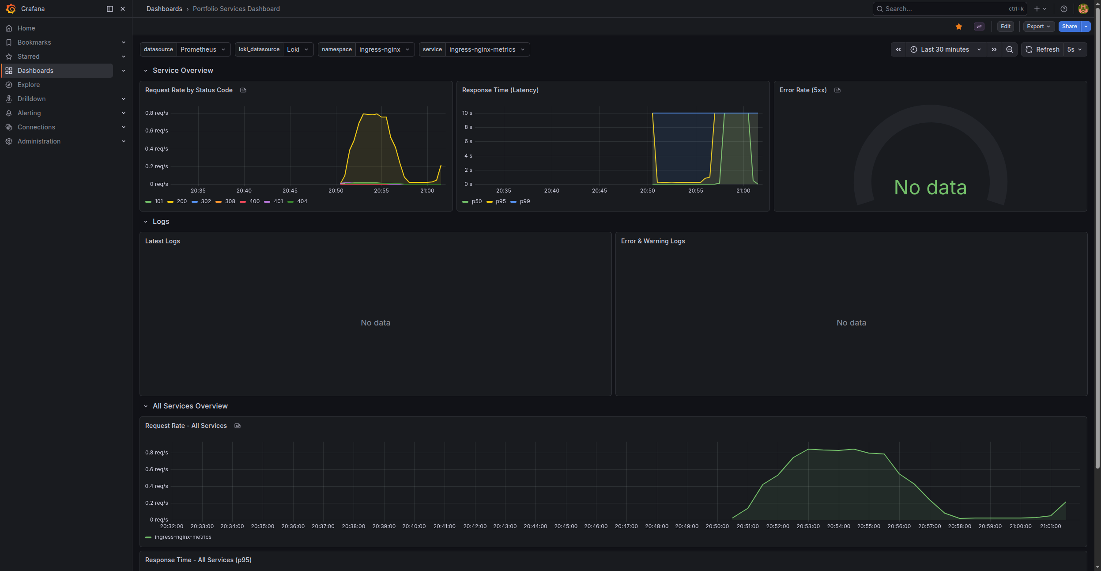This screenshot has height=571, width=1101.
Task: Open the public dashboard sharing icon
Action: pos(979,26)
